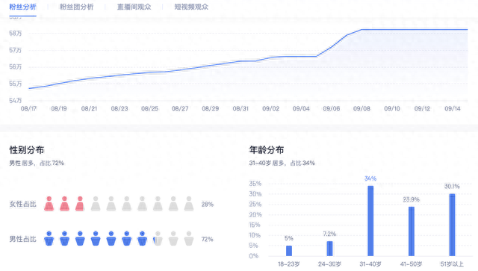Click the 58万 y-axis label
The width and height of the screenshot is (478, 271).
(15, 34)
